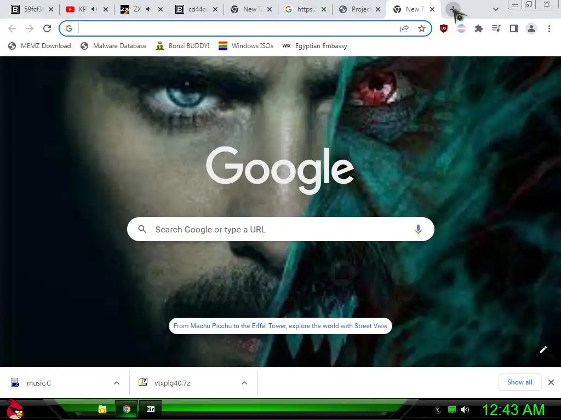Screen dimensions: 561x420
Task: Click the magnifier icon in search box
Action: [142, 229]
